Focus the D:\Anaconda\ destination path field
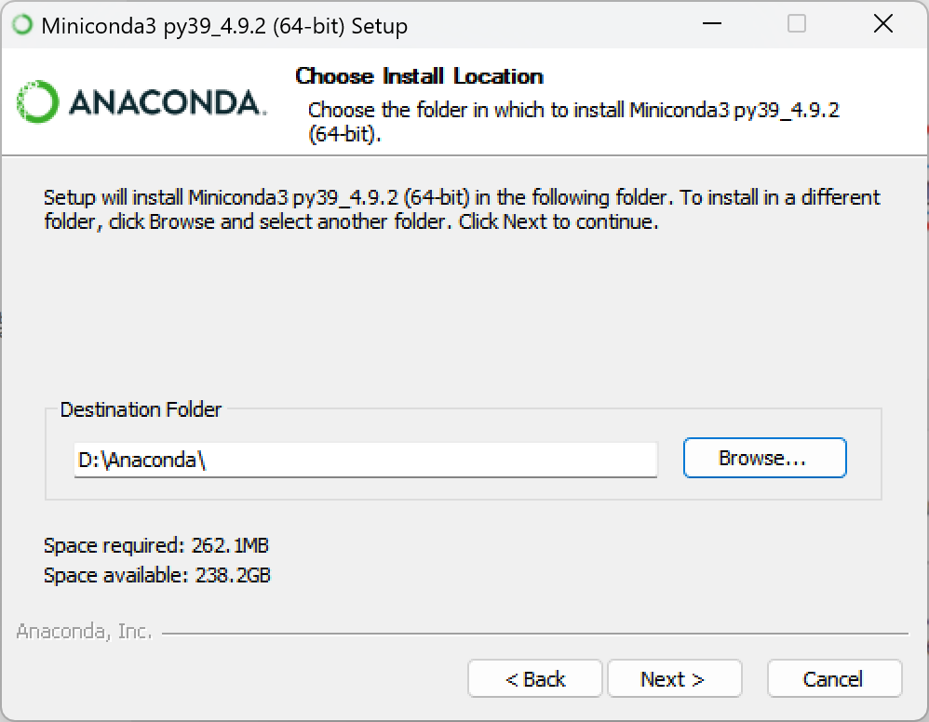The width and height of the screenshot is (929, 722). (x=365, y=460)
